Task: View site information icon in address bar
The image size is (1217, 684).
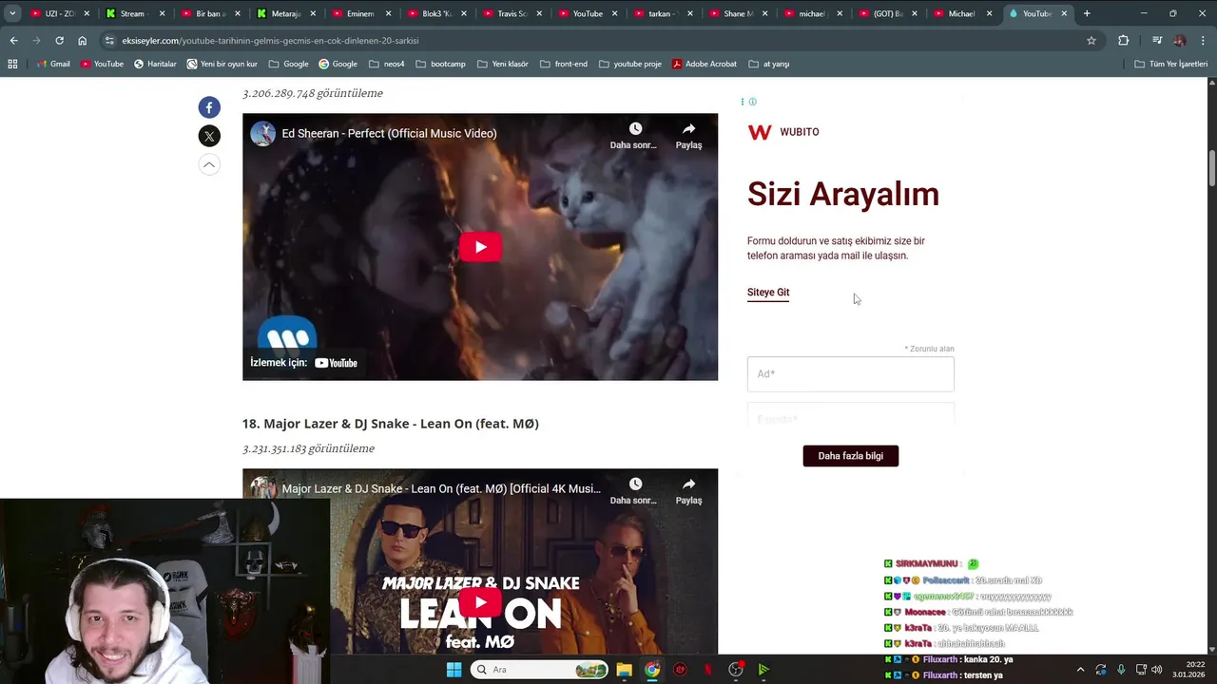Action: [109, 41]
